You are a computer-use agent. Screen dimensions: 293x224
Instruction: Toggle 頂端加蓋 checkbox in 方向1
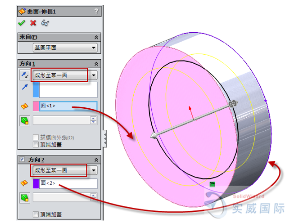click(x=36, y=144)
